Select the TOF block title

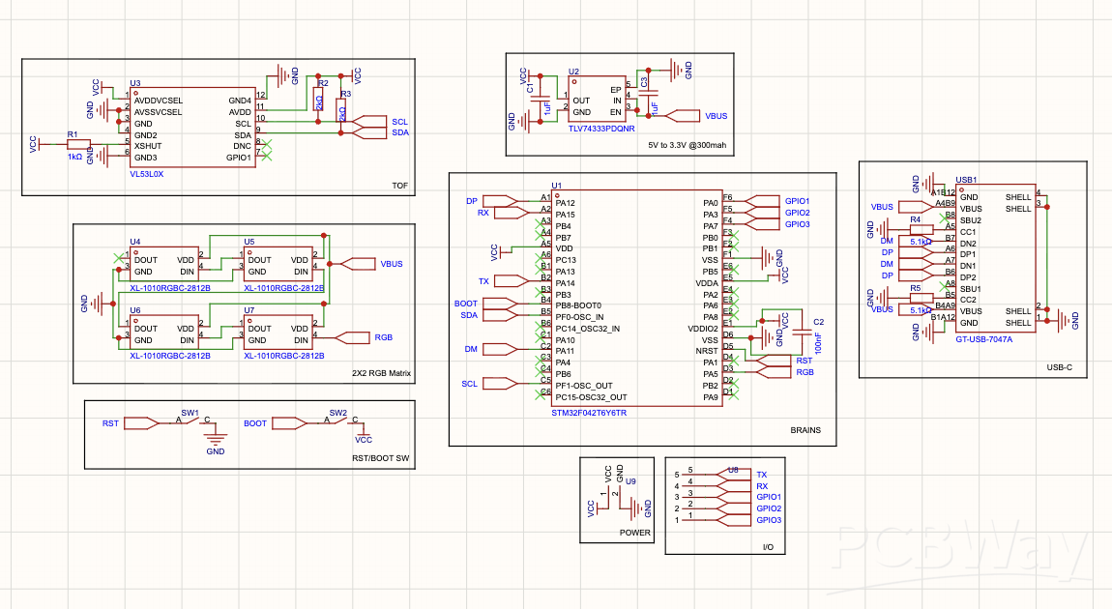400,186
